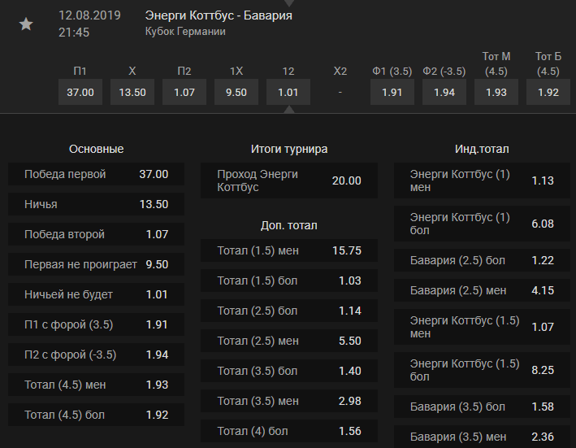
Task: Pick Бавария (2.5) бол at 1.22
Action: click(x=482, y=260)
